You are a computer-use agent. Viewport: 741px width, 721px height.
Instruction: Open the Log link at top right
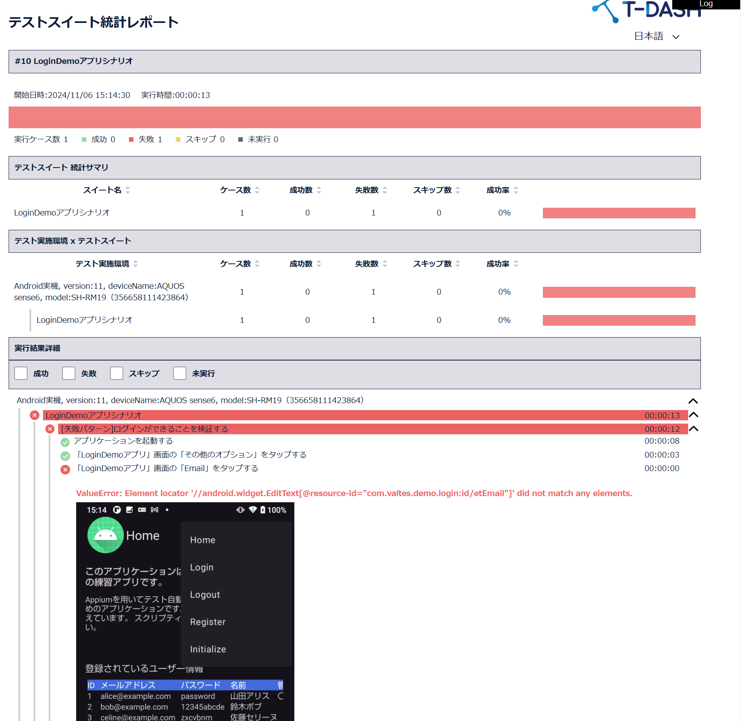click(x=706, y=4)
